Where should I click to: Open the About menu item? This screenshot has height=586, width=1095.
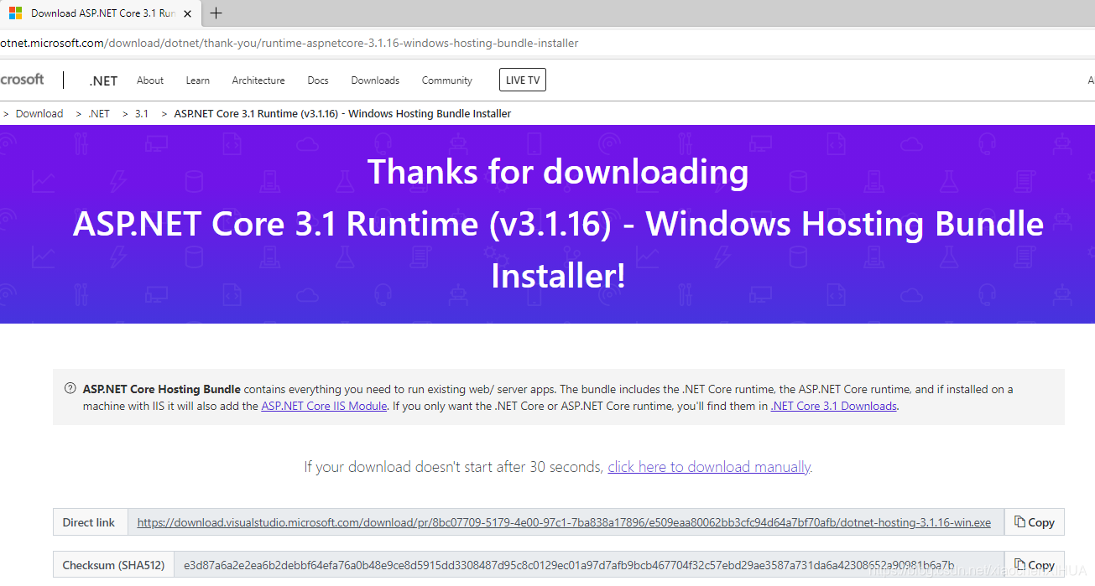pos(150,80)
